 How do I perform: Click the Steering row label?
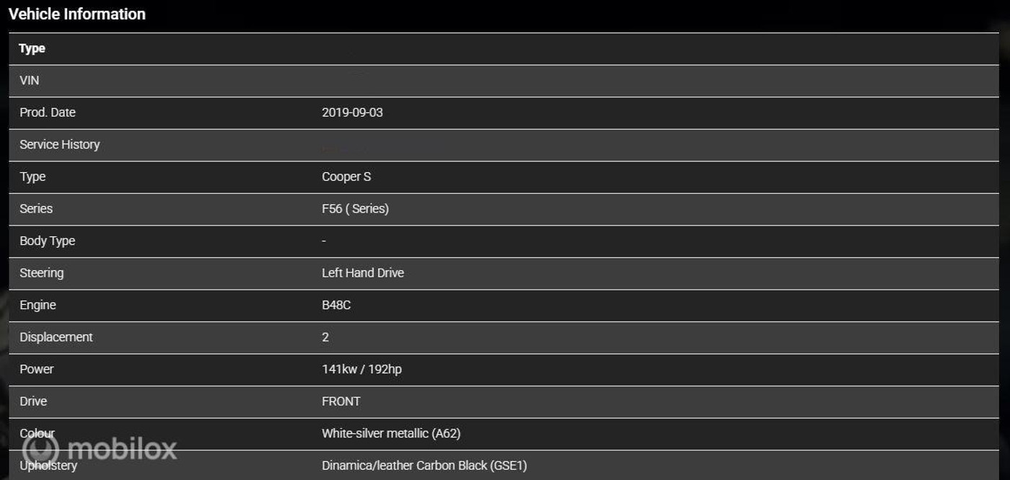(42, 273)
